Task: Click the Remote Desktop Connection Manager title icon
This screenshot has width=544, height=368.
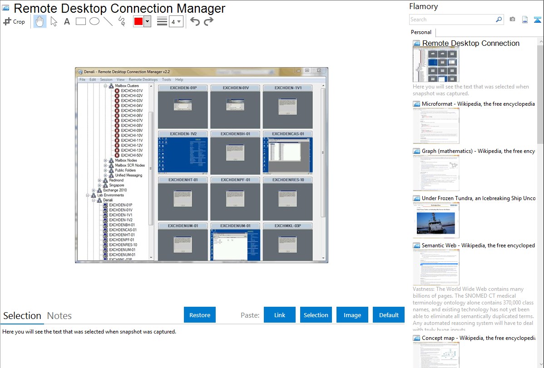Action: point(5,8)
